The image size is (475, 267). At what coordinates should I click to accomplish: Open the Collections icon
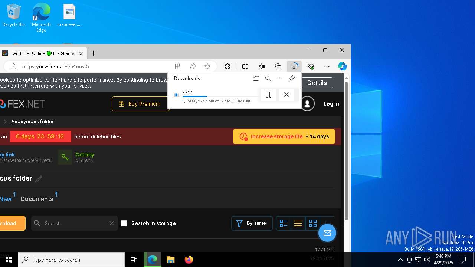tap(278, 66)
